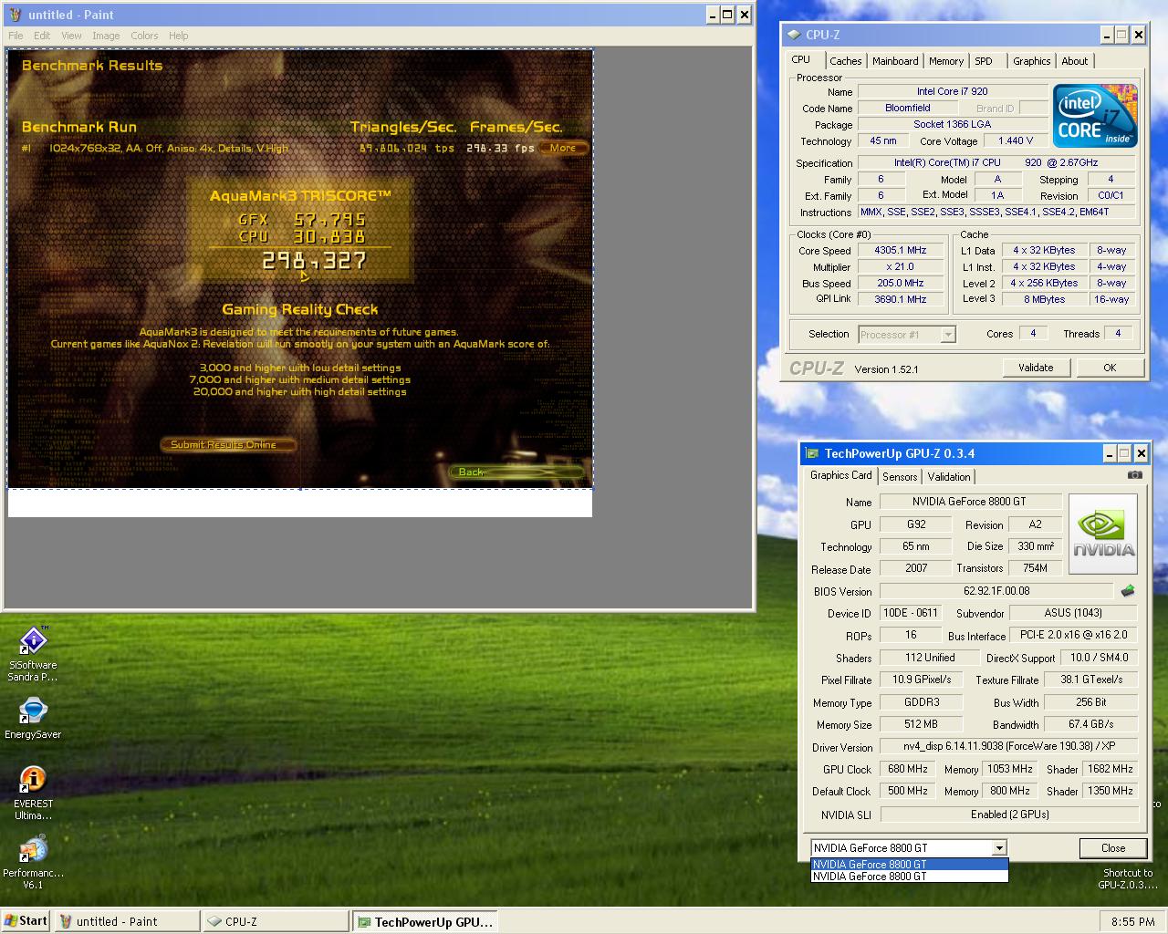The image size is (1168, 934).
Task: Open Paint Image menu
Action: [106, 36]
